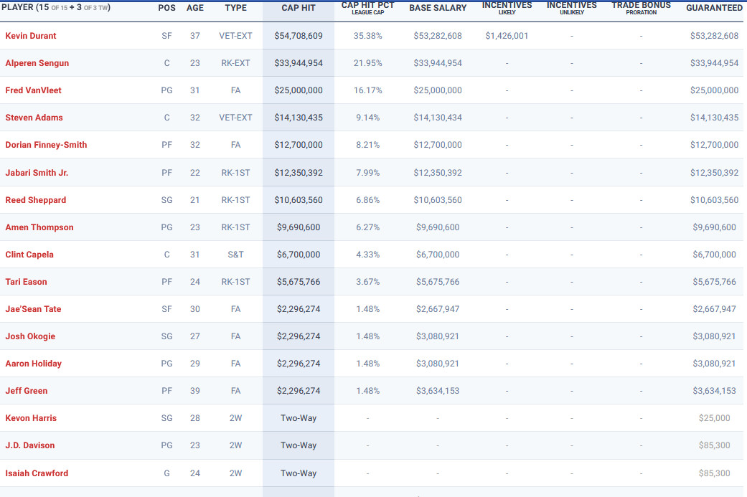Sort table by POS column header
This screenshot has width=747, height=497.
point(166,8)
